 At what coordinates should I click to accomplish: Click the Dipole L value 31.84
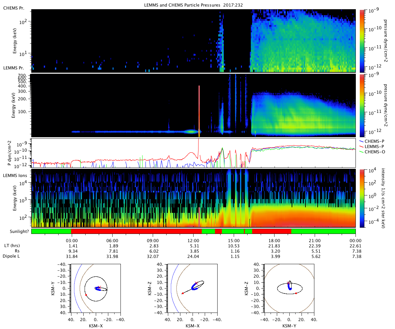click(x=72, y=256)
